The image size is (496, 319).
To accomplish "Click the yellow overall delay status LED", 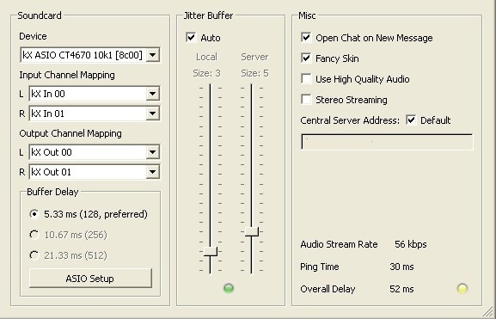I will [x=462, y=288].
